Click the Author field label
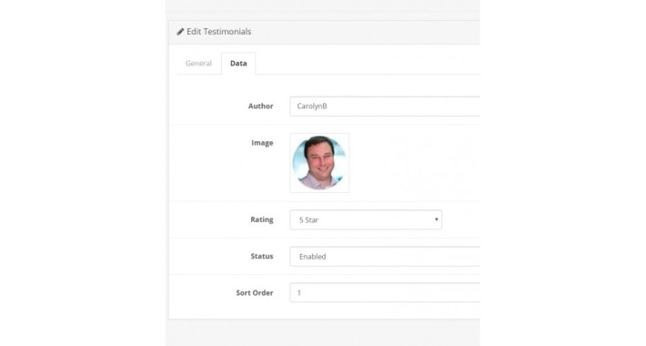 coord(260,106)
